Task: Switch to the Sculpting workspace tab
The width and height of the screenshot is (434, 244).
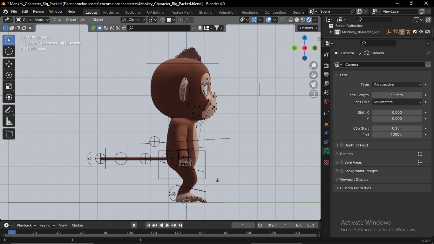Action: coord(133,12)
